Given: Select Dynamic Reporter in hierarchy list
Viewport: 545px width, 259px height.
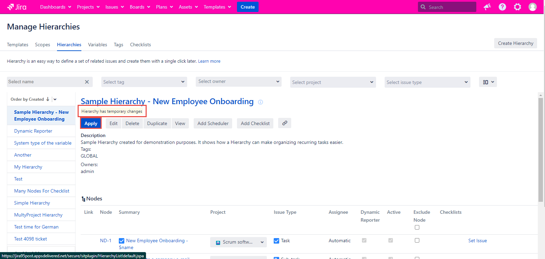Looking at the screenshot, I should click(33, 131).
